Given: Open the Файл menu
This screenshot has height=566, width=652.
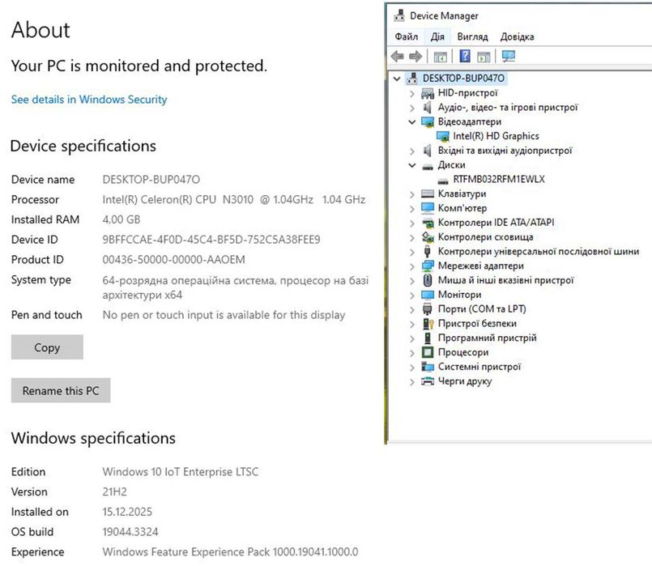Looking at the screenshot, I should tap(407, 36).
